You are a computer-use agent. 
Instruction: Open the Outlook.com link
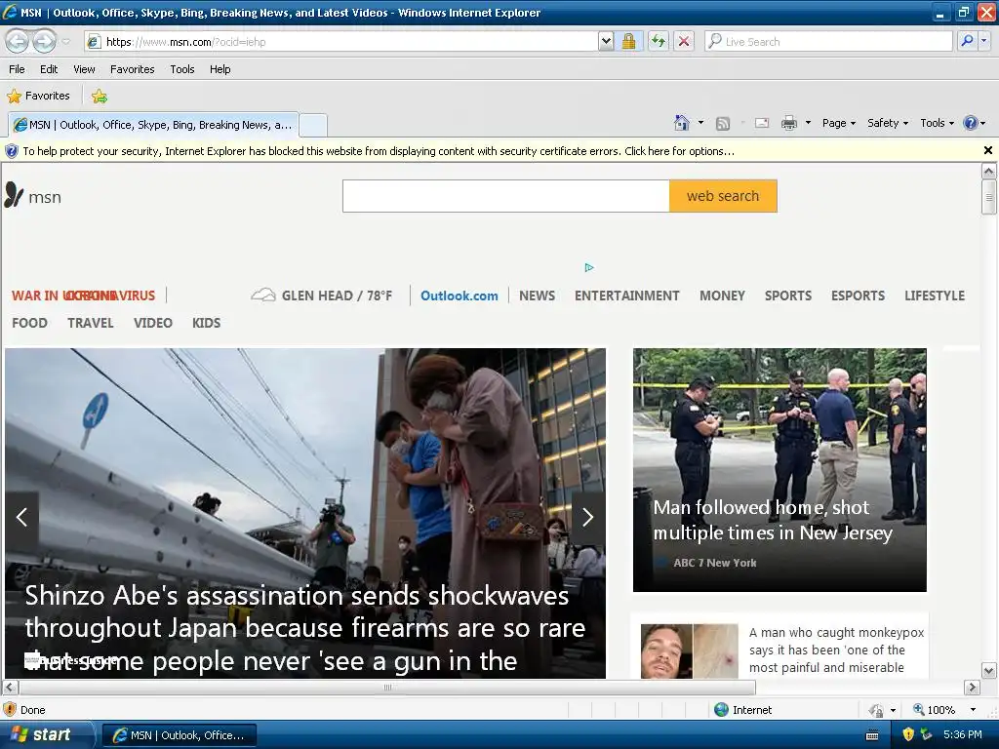459,296
